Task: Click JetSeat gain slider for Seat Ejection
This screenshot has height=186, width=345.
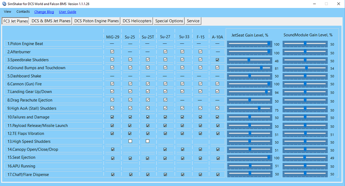Action: point(249,157)
